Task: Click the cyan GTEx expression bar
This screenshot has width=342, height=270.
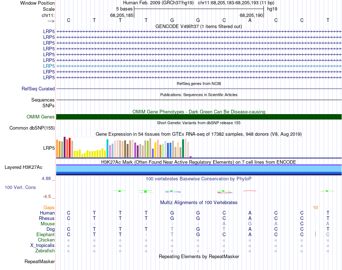Action: coord(107,148)
